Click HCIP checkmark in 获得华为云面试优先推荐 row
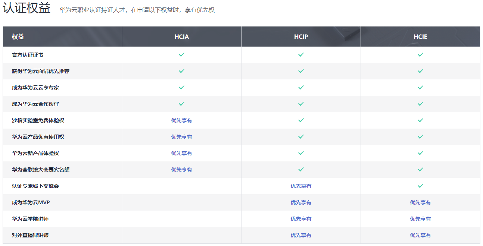The width and height of the screenshot is (483, 246). tap(301, 71)
